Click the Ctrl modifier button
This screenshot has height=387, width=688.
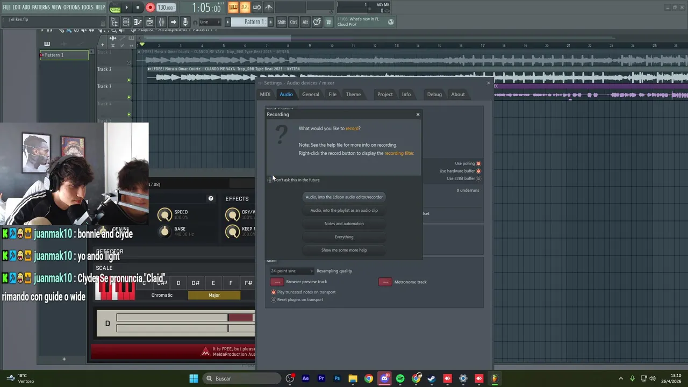pyautogui.click(x=293, y=22)
